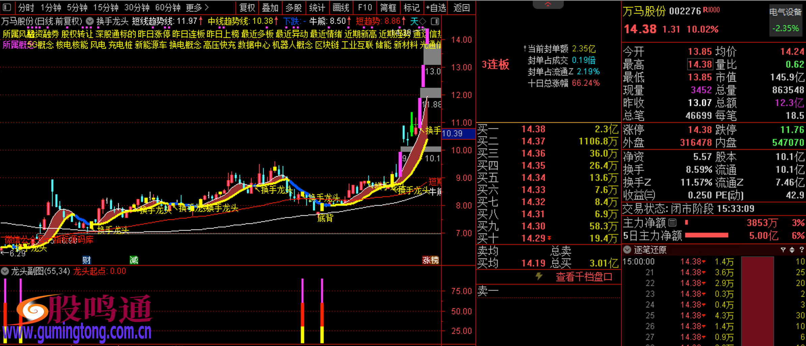
Task: Open the 逐笔还原 dropdown circle
Action: 627,250
